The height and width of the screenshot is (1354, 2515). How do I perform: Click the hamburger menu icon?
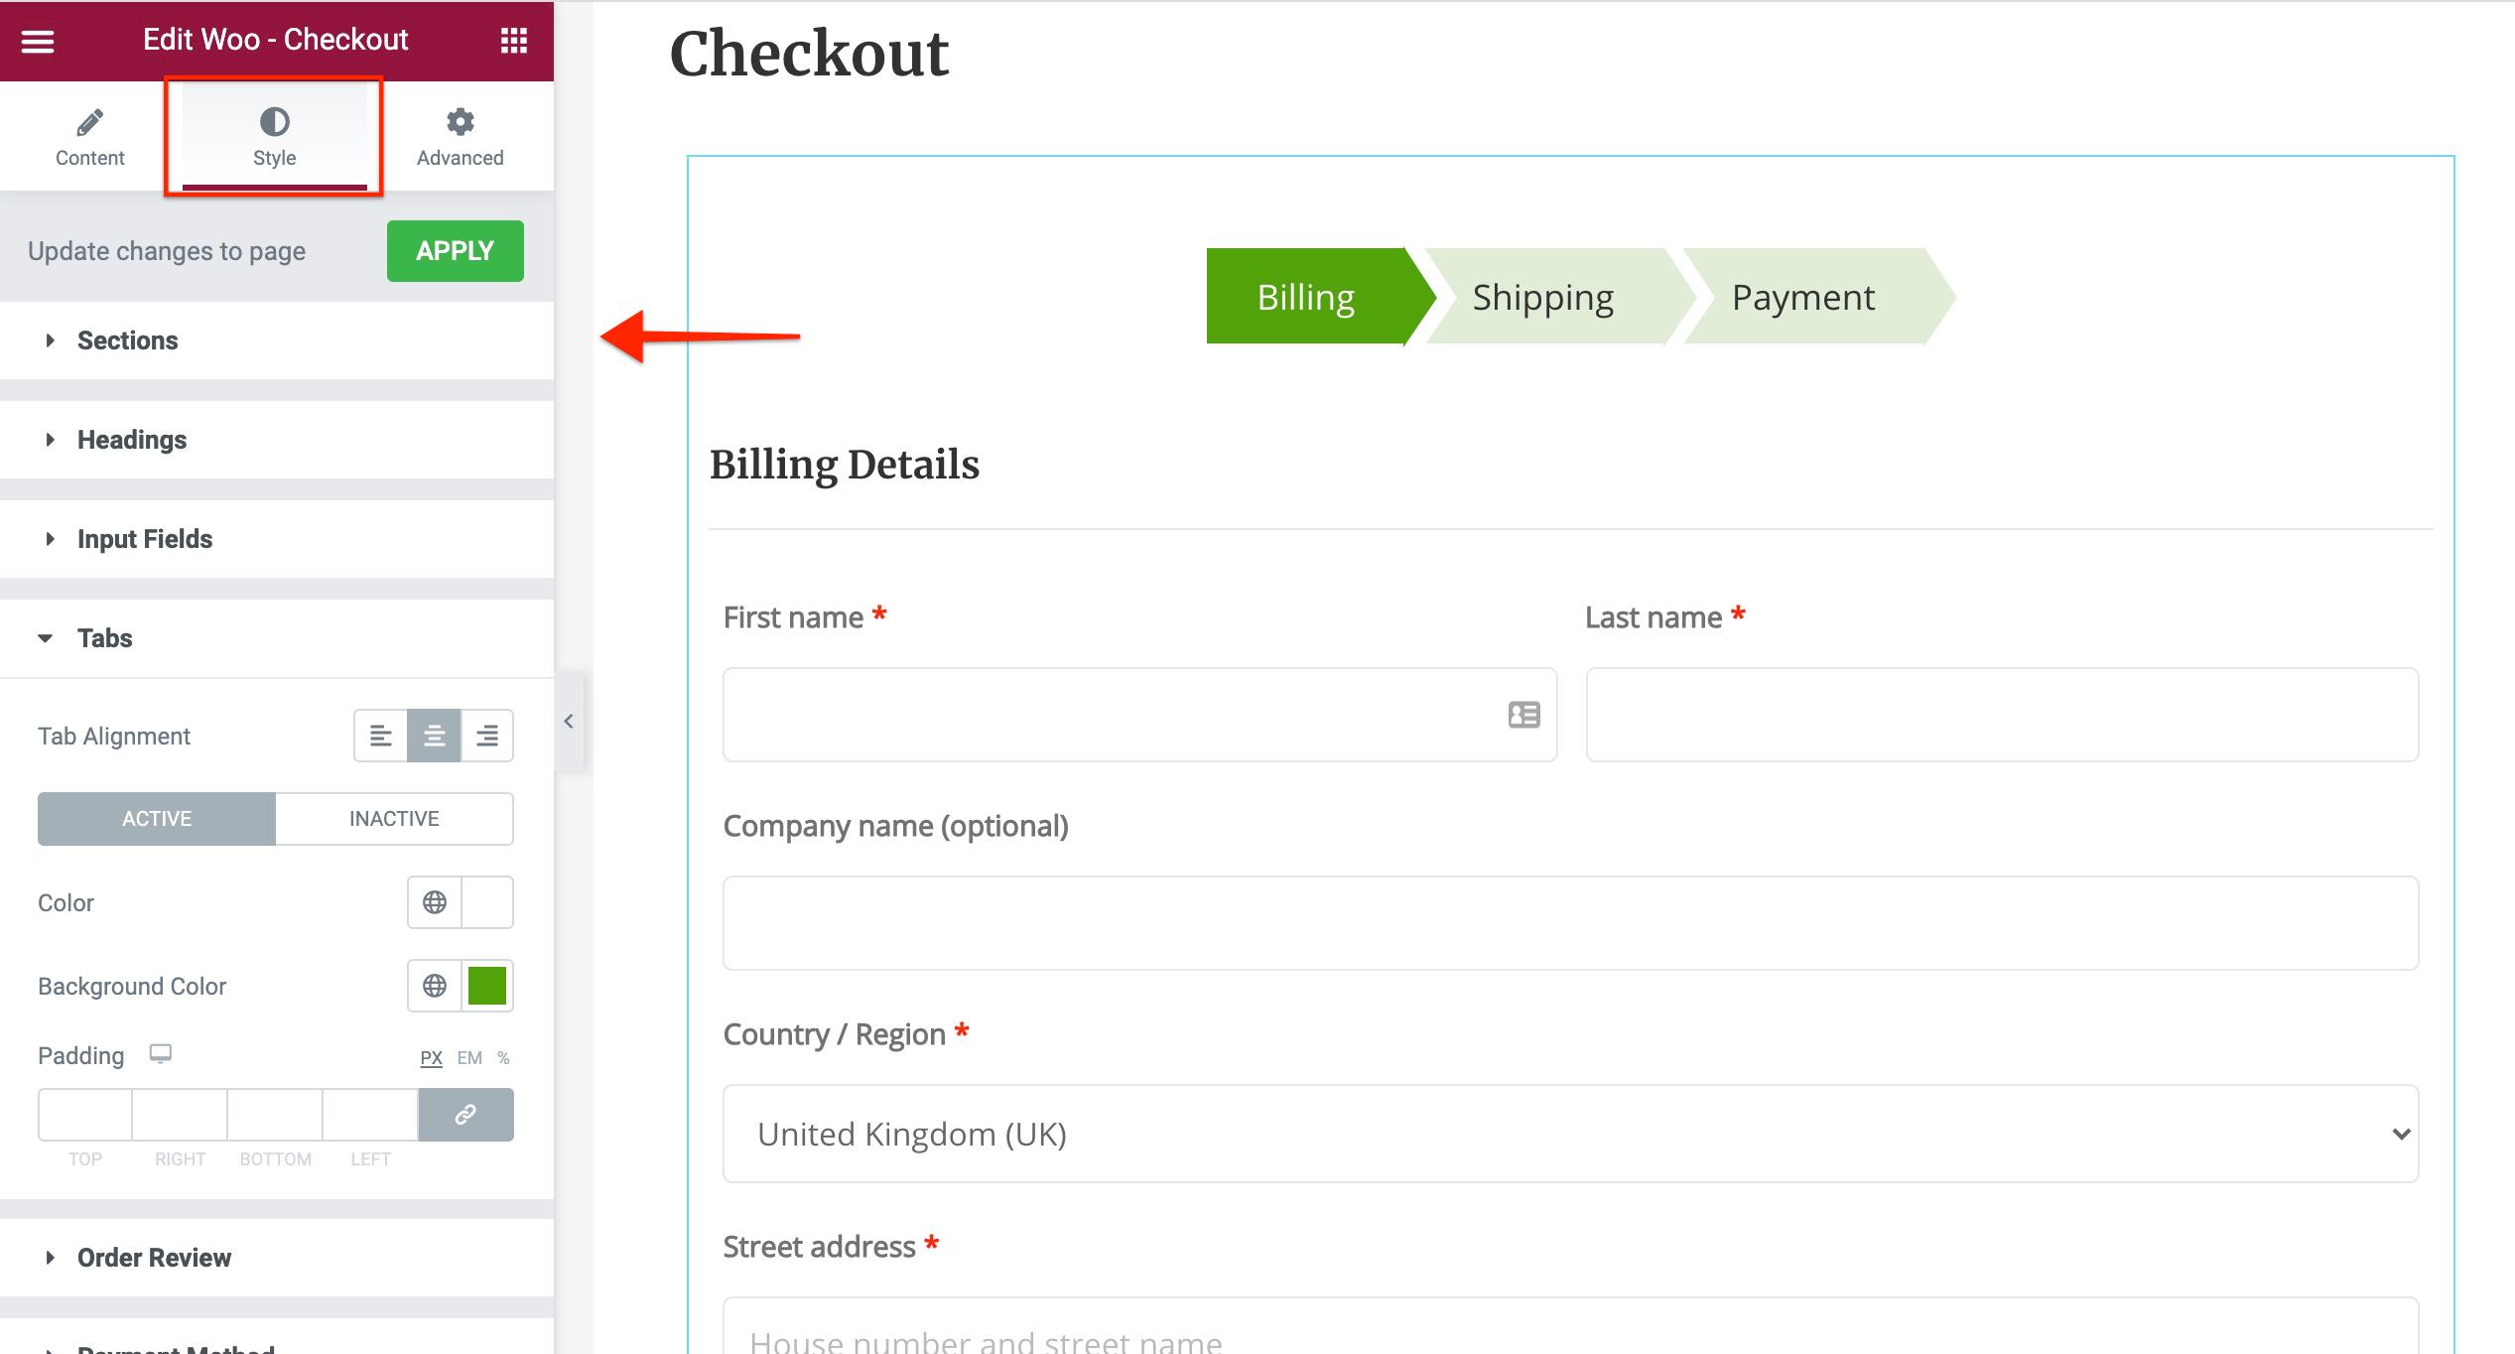(x=37, y=37)
